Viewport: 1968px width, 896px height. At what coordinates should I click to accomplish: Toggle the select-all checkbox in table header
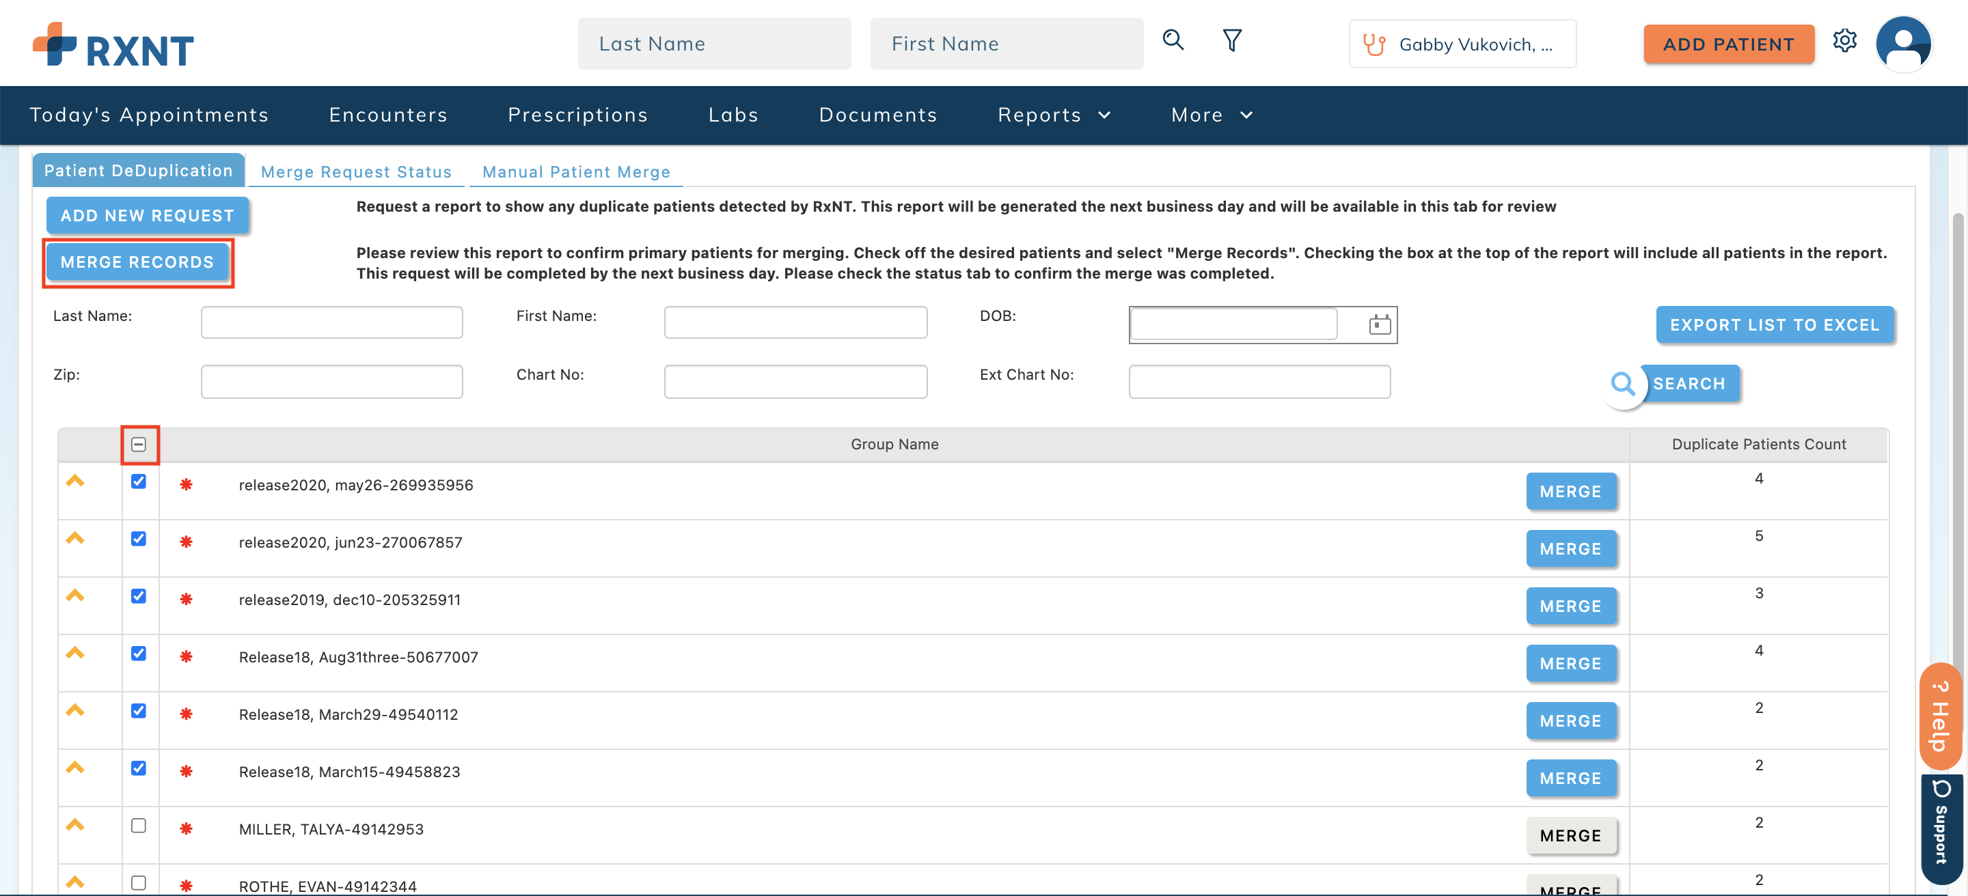138,444
